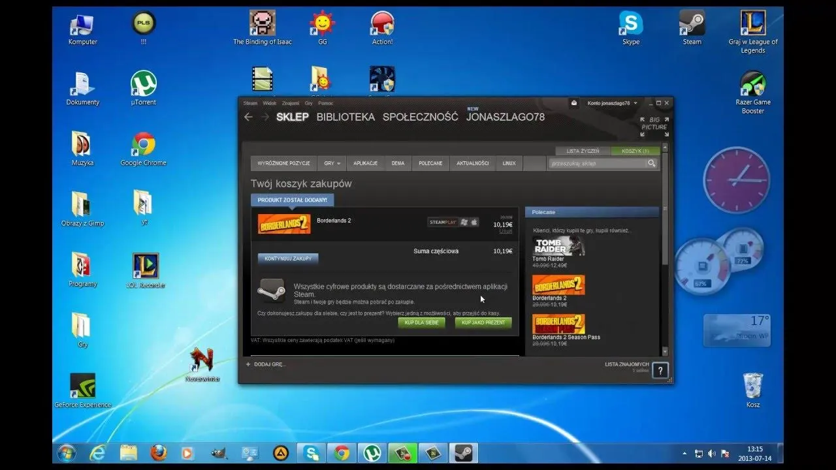Viewport: 836px width, 470px height.
Task: Open Google Chrome desktop shortcut
Action: click(143, 149)
